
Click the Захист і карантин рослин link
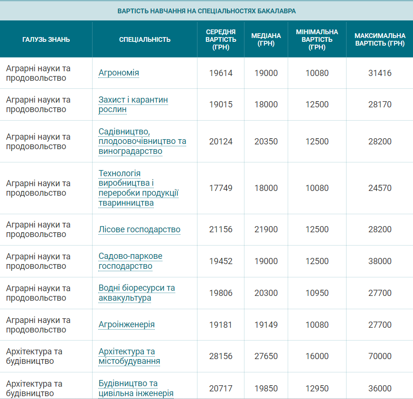point(133,104)
